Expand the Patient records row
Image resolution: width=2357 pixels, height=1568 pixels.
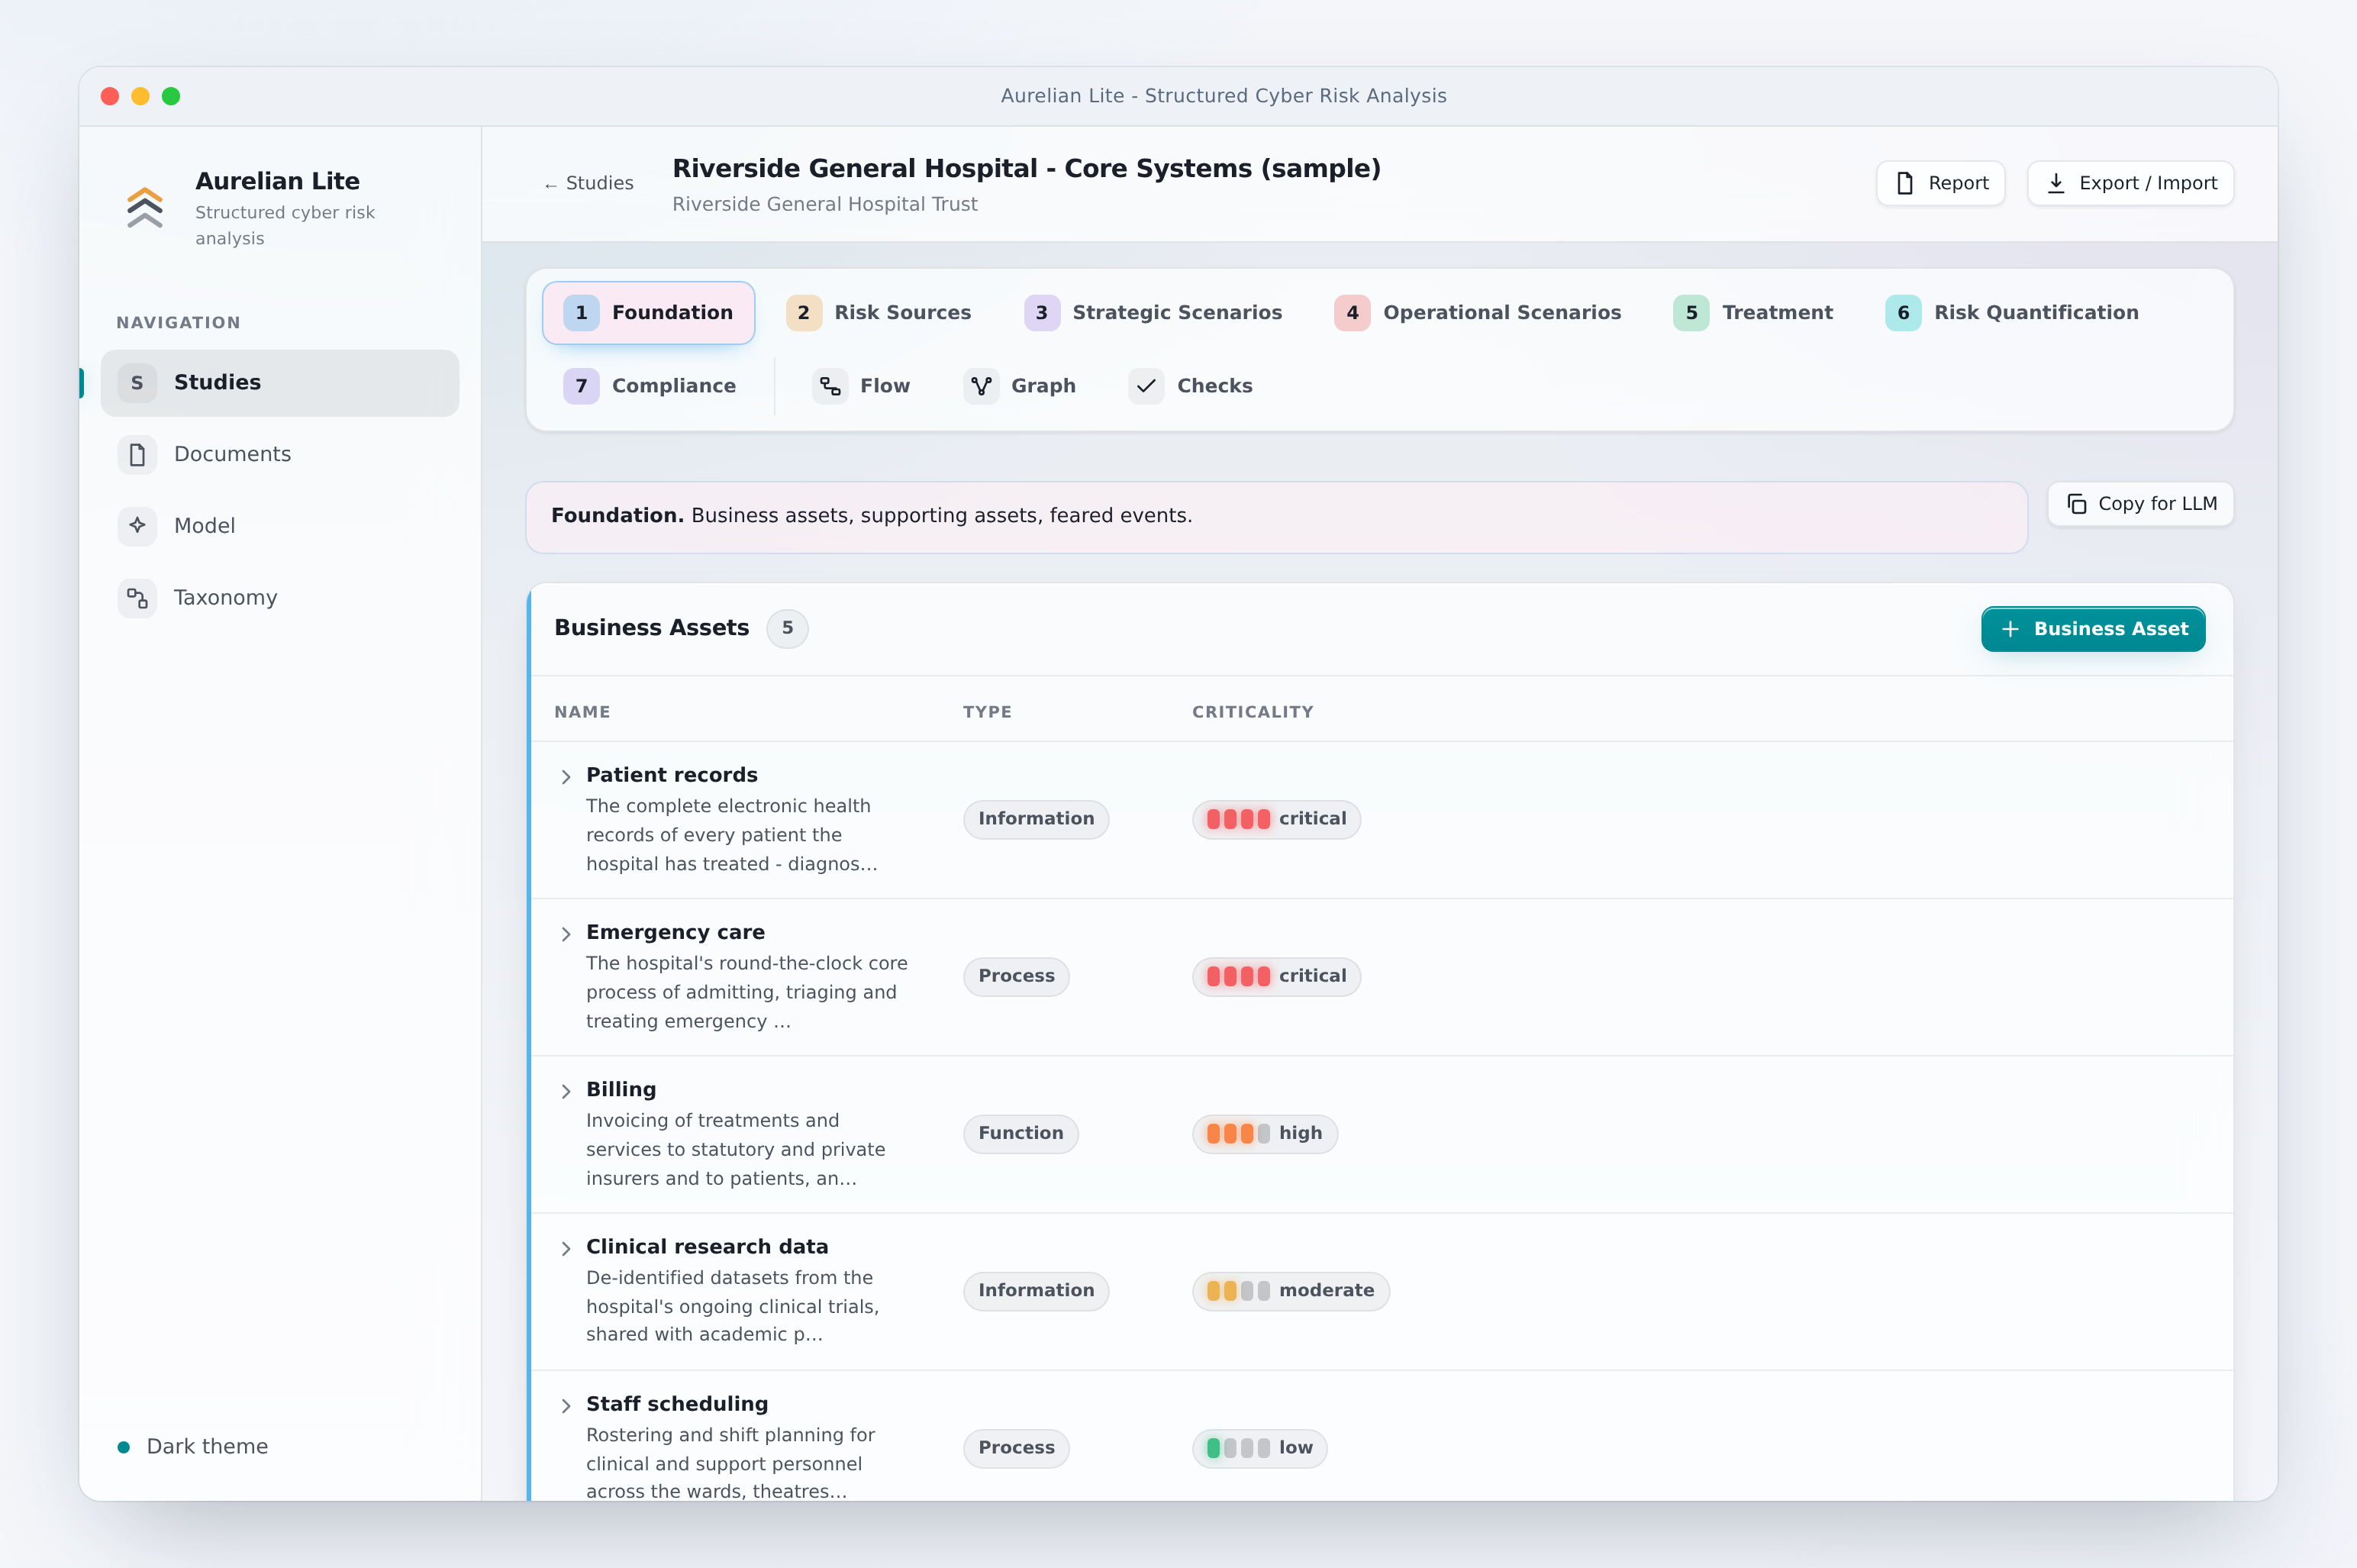point(566,777)
